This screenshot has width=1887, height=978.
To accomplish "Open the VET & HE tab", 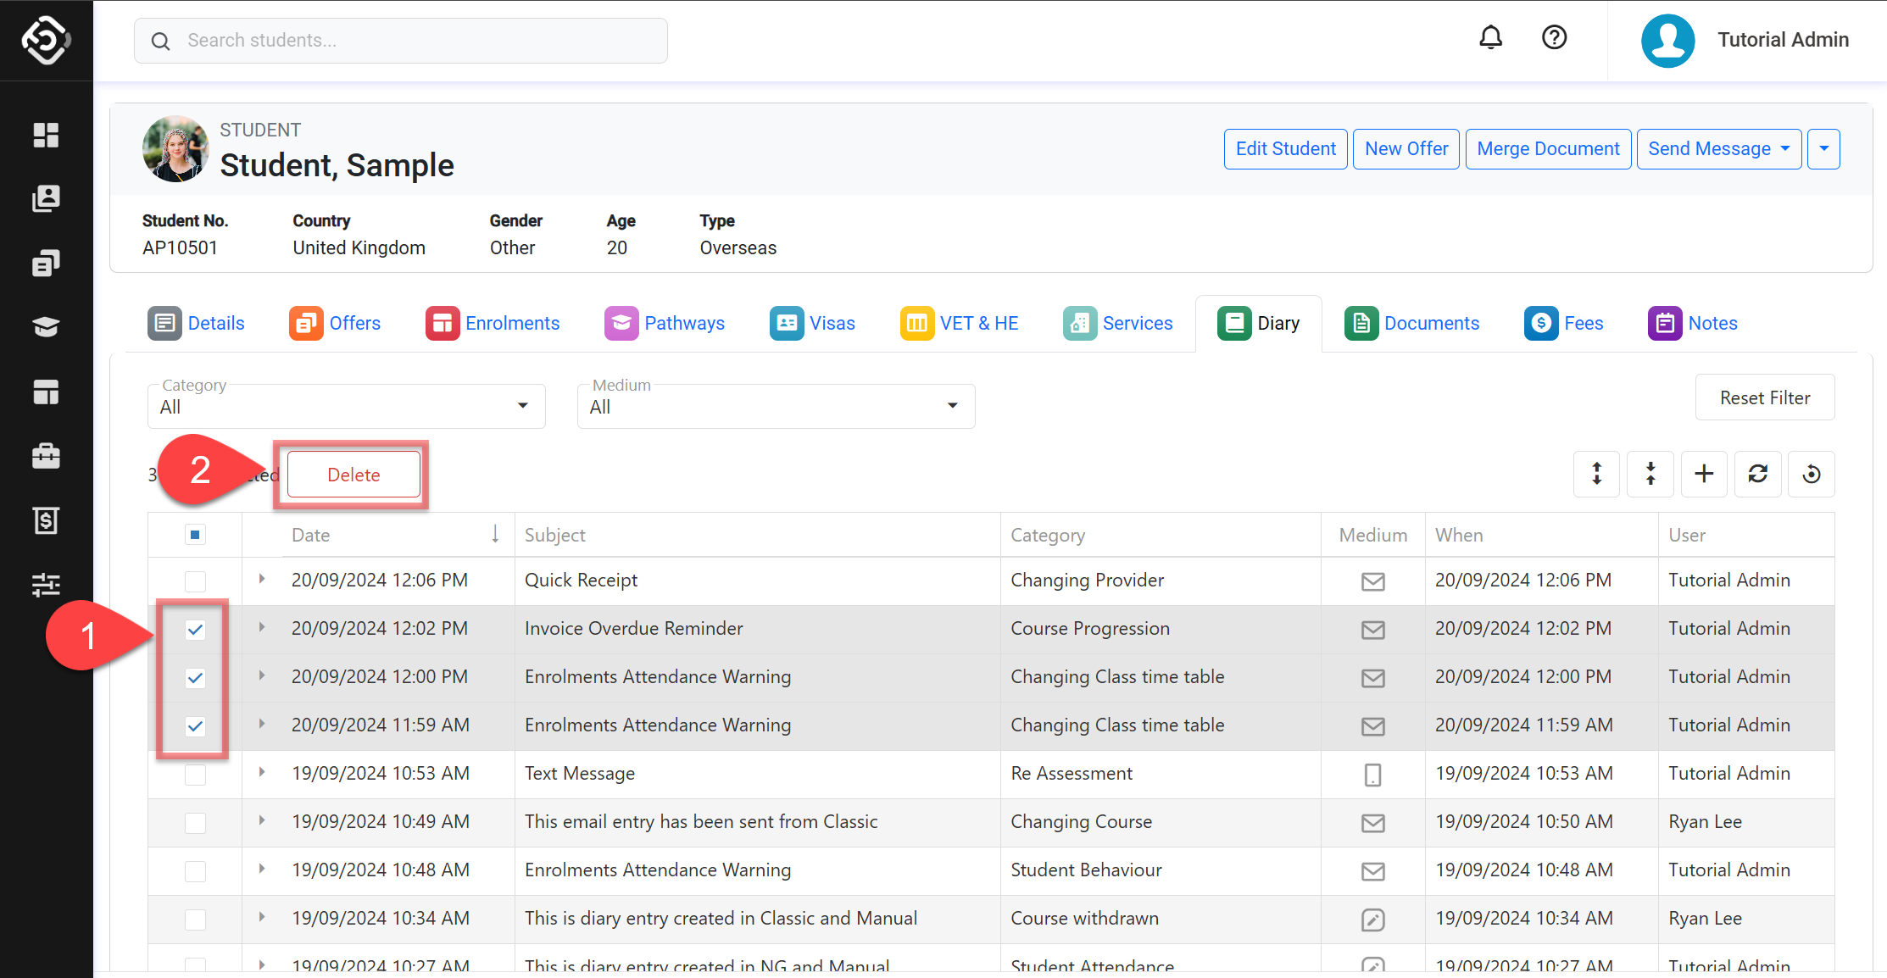I will 959,324.
